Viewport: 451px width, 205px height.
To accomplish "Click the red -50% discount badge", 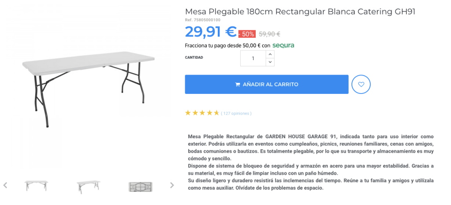I will [247, 34].
